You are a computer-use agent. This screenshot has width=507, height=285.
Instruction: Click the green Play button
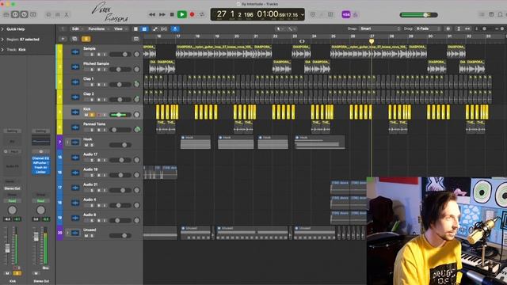pyautogui.click(x=182, y=14)
